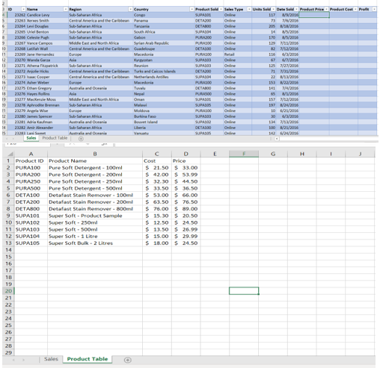Open the Product Price filter dropdown
The height and width of the screenshot is (368, 386).
click(326, 9)
